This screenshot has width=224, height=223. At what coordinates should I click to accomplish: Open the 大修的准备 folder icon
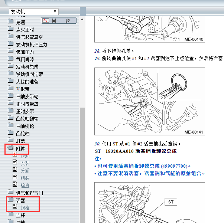click(10, 81)
